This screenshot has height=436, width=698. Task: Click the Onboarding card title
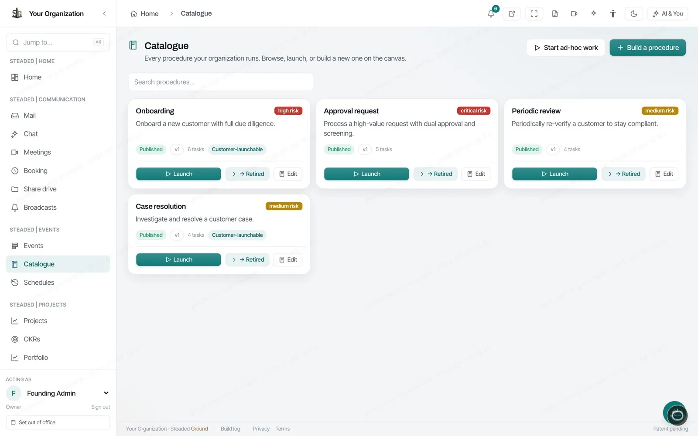coord(155,111)
